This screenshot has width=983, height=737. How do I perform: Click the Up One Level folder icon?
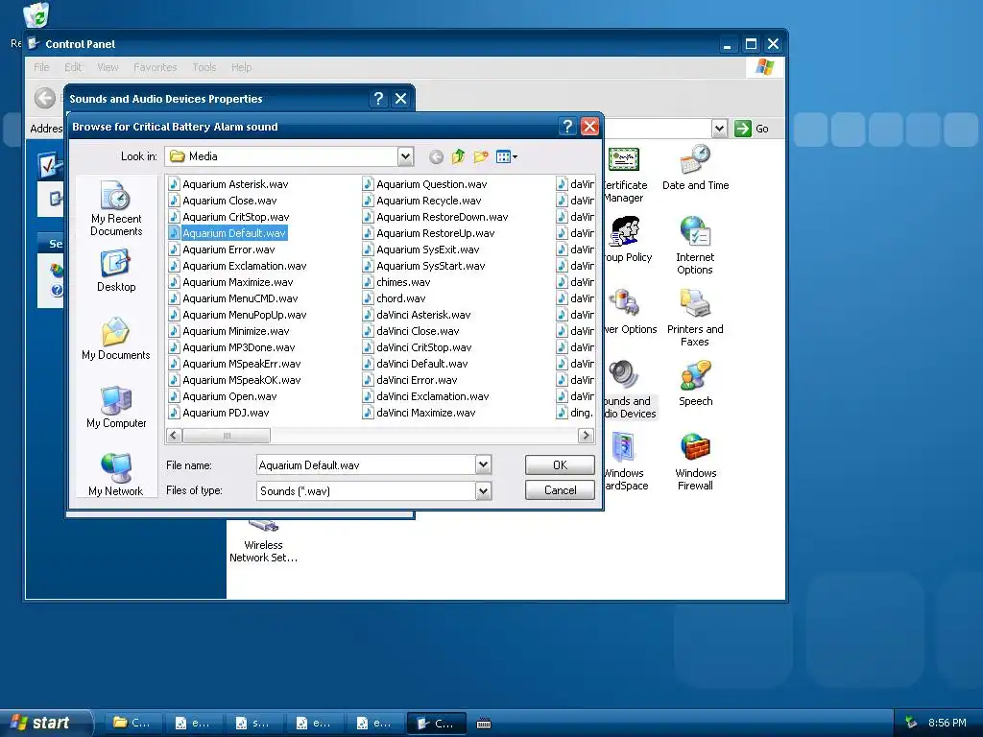458,156
